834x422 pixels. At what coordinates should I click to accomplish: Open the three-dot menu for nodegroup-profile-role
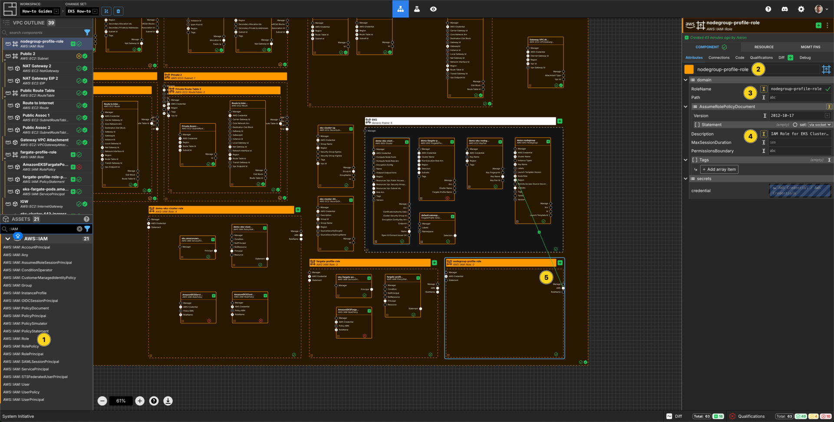(x=827, y=26)
